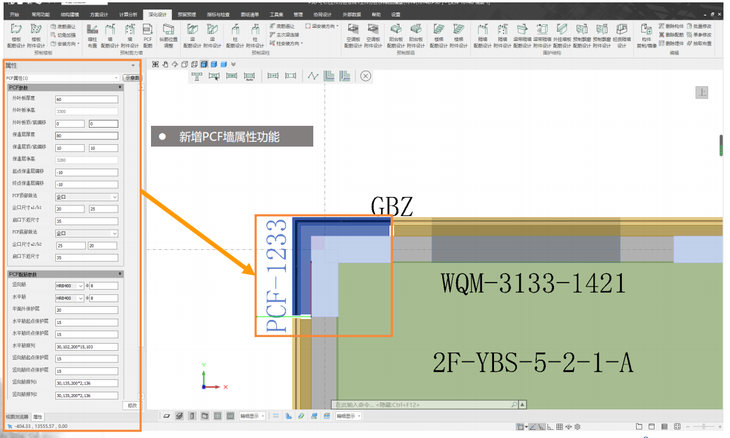Open 外挂墙板配筋设计 tool
730x438 pixels.
click(562, 36)
